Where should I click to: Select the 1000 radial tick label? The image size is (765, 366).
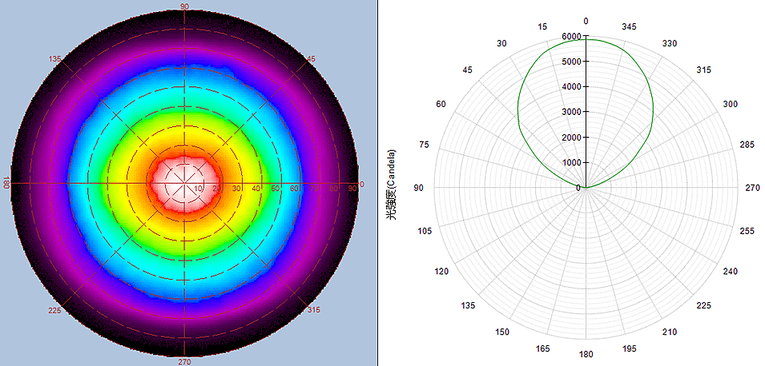click(x=572, y=163)
